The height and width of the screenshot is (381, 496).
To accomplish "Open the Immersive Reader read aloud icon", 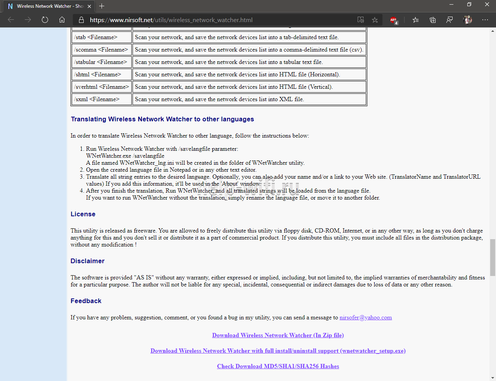I will click(x=361, y=20).
